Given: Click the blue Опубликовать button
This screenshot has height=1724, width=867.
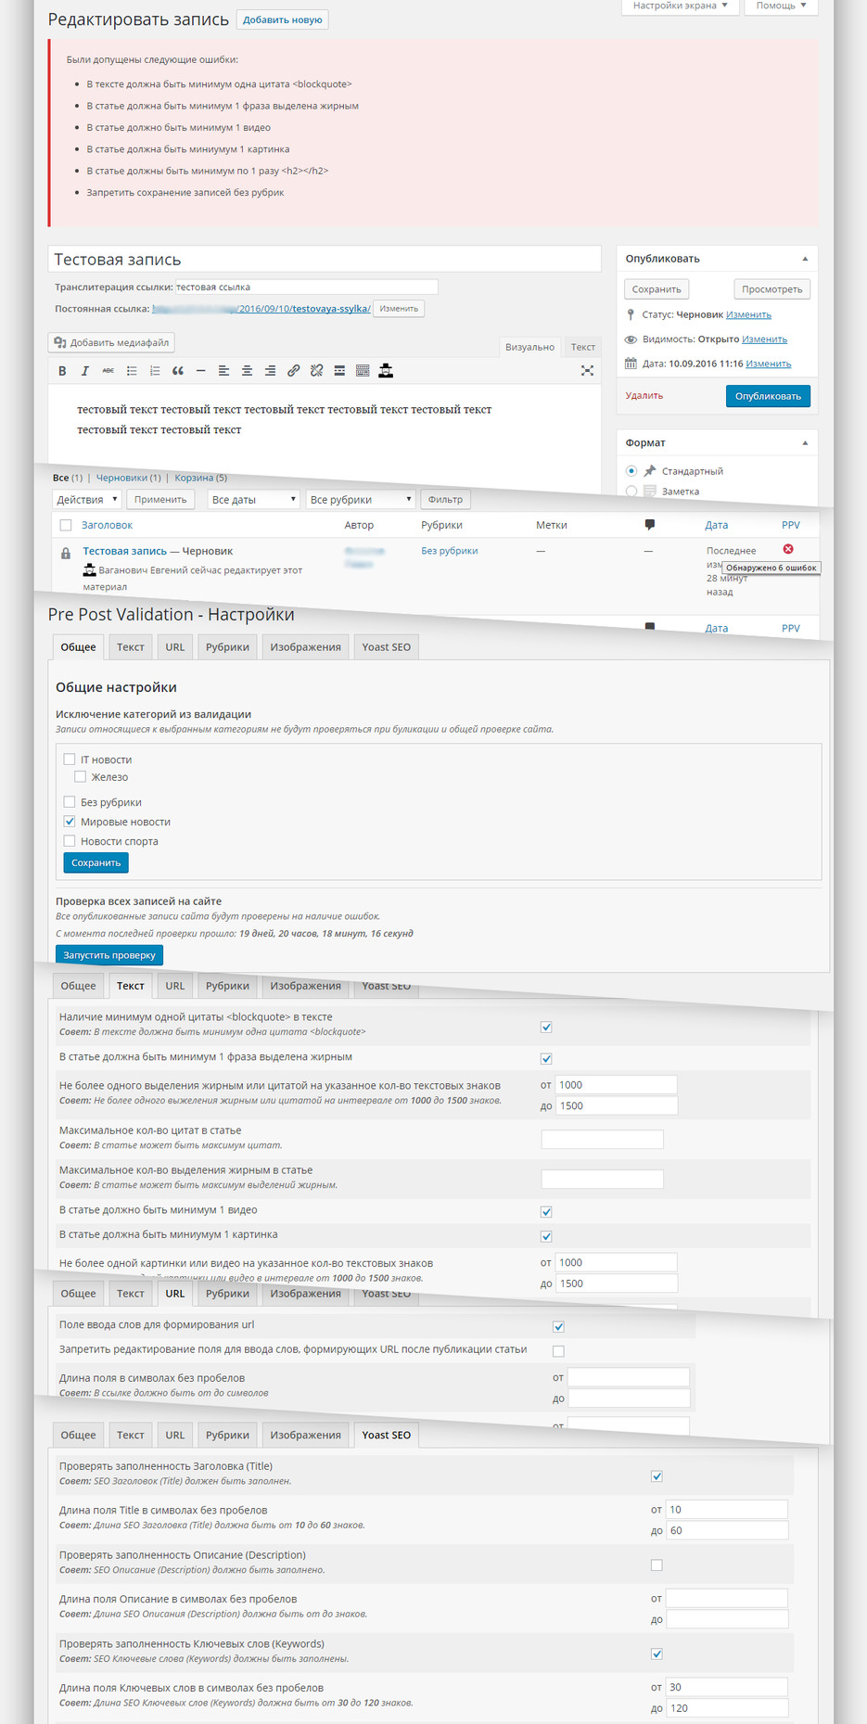Looking at the screenshot, I should [768, 396].
